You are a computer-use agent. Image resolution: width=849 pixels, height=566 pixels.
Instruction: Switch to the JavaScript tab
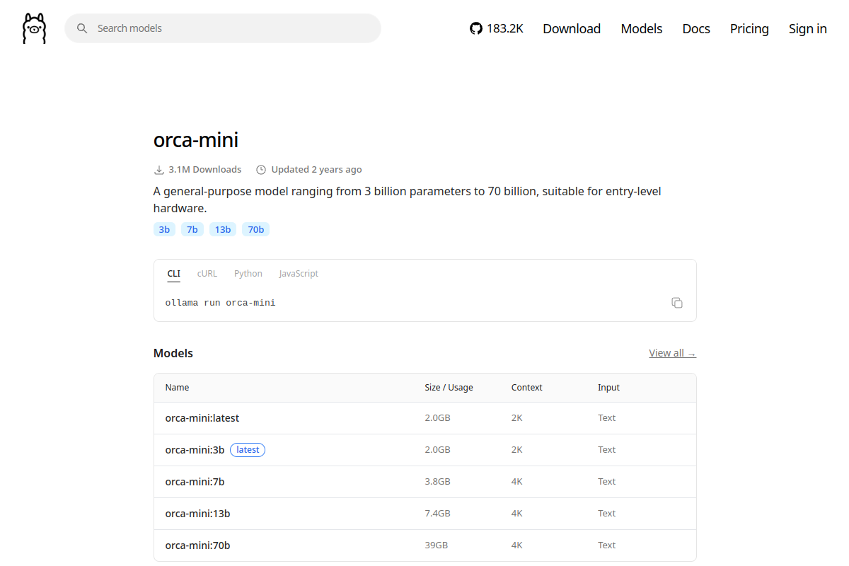tap(299, 274)
